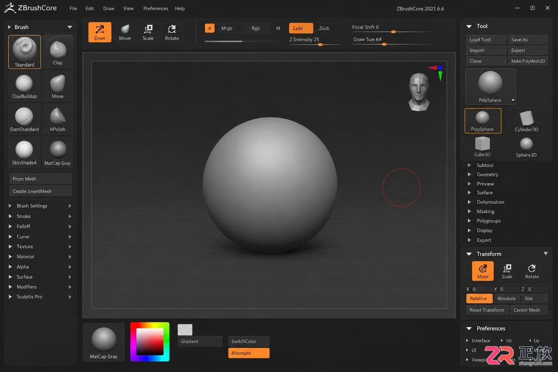Click the Transform Scale icon
The height and width of the screenshot is (372, 558).
[x=507, y=271]
